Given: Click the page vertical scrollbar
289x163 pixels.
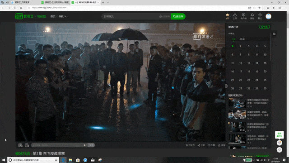Looking at the screenshot, I should point(288,84).
